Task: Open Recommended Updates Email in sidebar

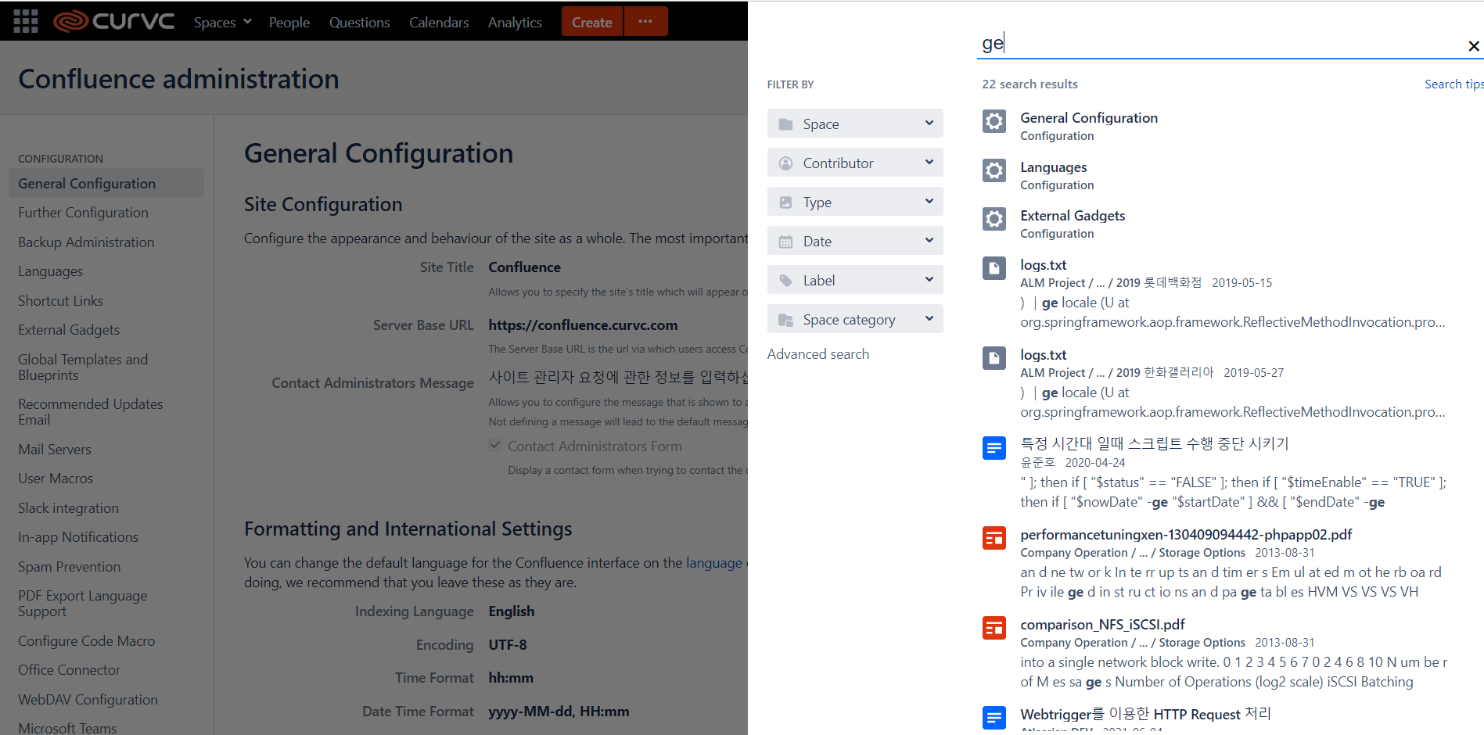Action: [x=90, y=412]
